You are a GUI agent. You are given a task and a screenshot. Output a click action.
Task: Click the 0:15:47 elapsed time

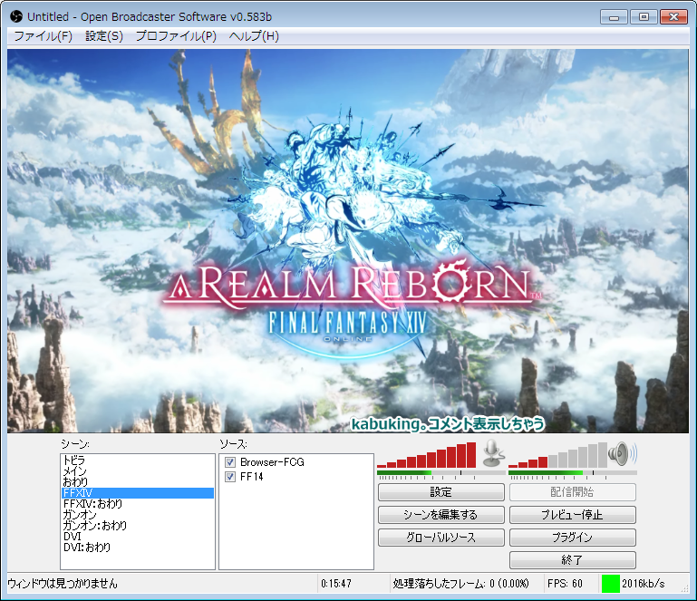336,584
